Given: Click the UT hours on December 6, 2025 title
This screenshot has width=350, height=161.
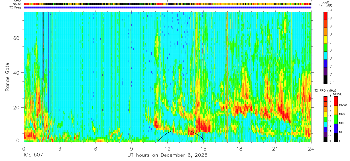Looking at the screenshot, I should click(x=167, y=155).
